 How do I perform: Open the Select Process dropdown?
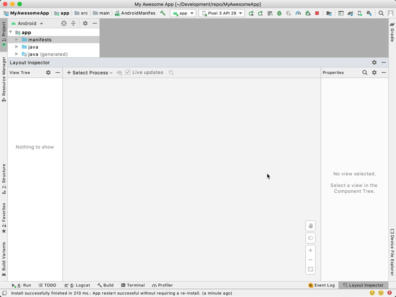(x=89, y=73)
